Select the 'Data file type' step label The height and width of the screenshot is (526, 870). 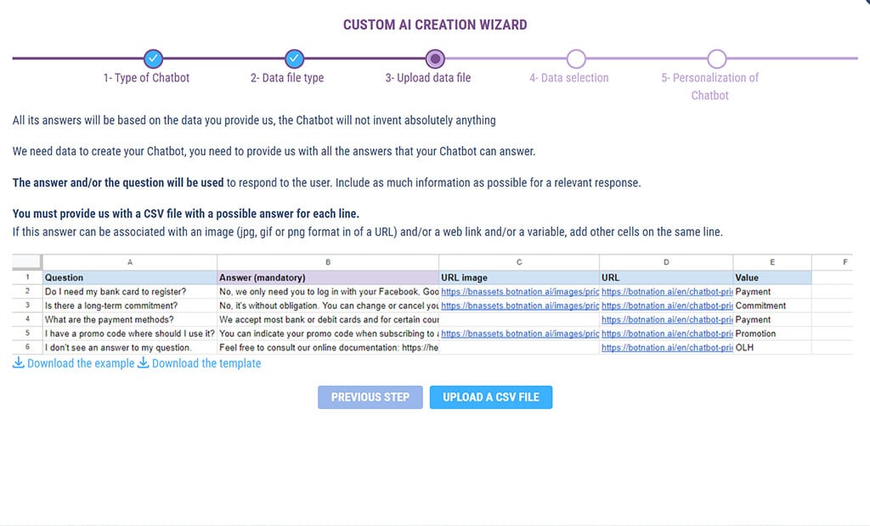(x=287, y=78)
